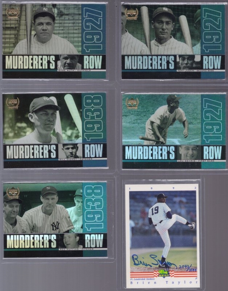
Task: Click the Classic Best logo on Taylor card
Action: [163, 272]
